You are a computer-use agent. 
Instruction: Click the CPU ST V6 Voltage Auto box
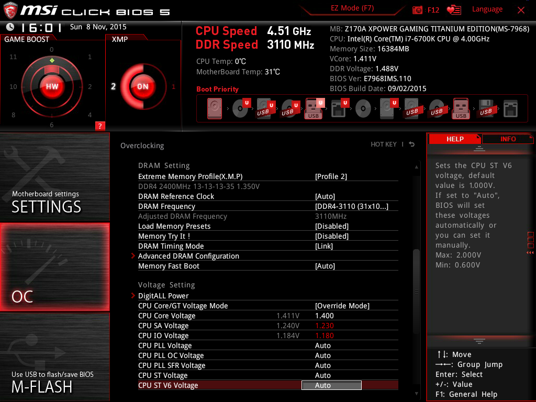tap(331, 385)
